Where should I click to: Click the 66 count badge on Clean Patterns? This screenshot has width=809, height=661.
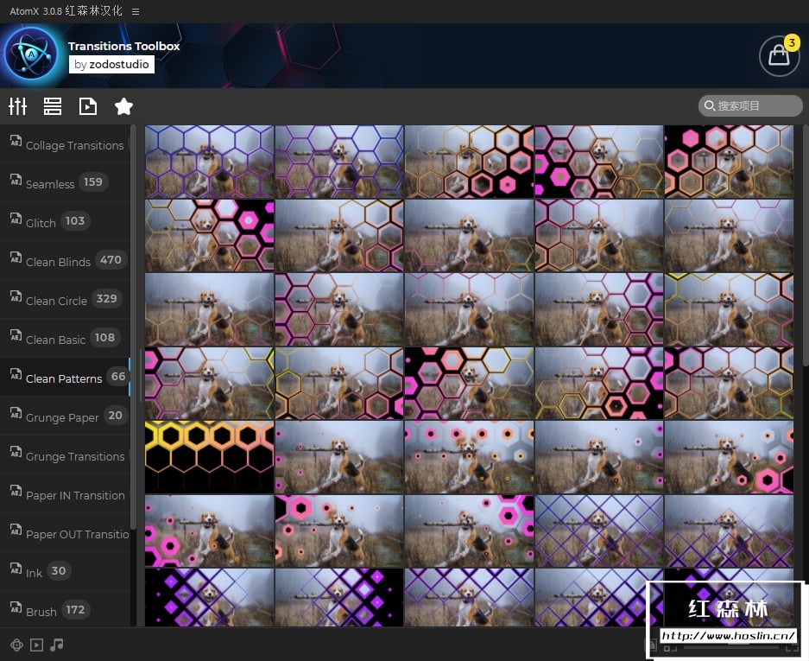118,377
